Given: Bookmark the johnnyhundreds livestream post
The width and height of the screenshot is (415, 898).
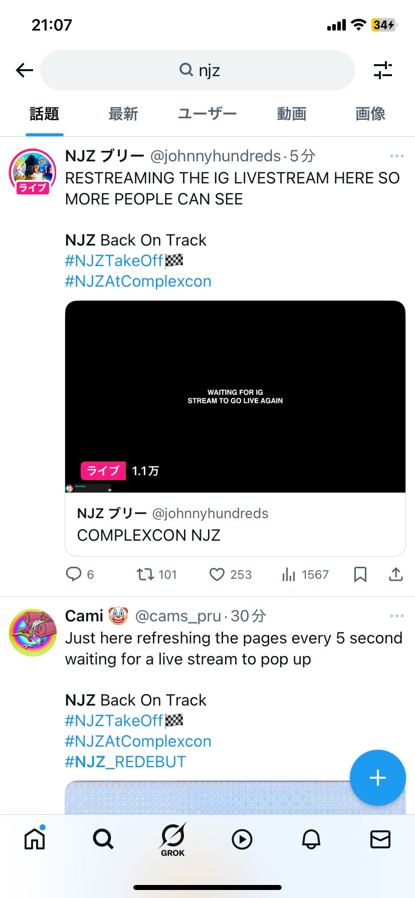Looking at the screenshot, I should coord(360,574).
